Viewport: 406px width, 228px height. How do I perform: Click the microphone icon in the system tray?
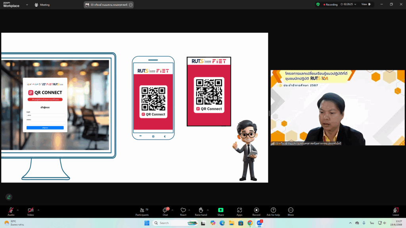click(364, 223)
